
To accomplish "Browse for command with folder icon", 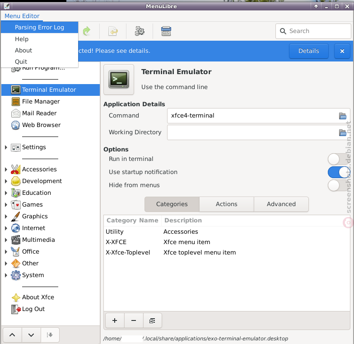I will coord(342,116).
